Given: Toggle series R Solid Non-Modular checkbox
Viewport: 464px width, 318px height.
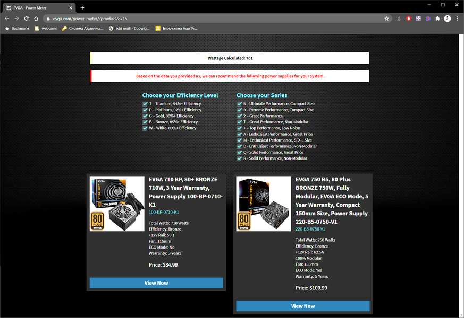Looking at the screenshot, I should pos(239,158).
